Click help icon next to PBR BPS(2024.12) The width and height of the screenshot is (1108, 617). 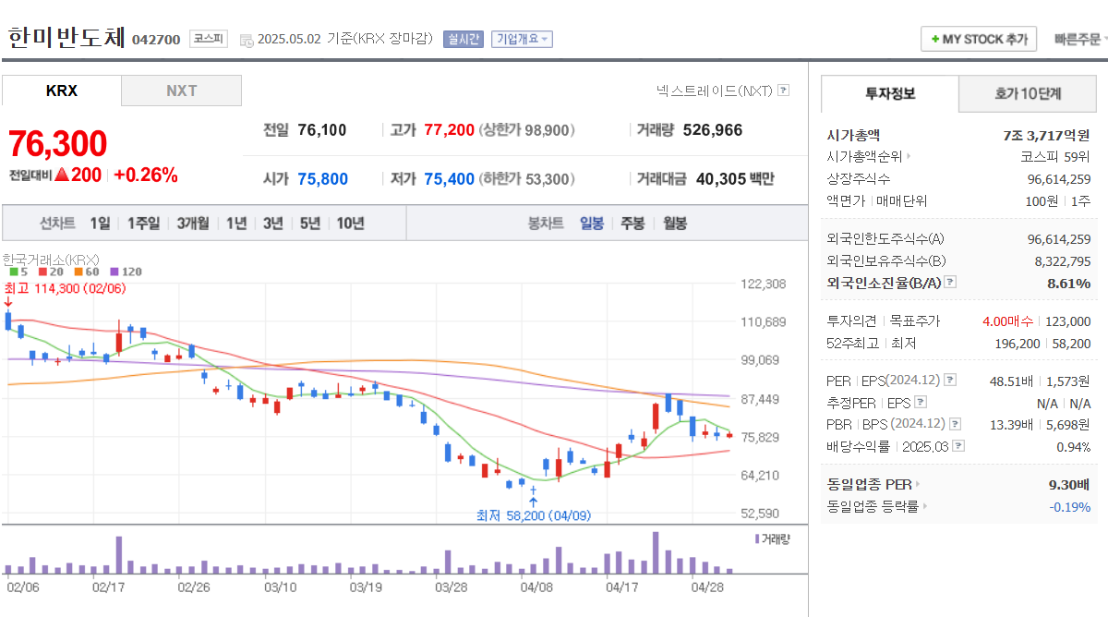(x=955, y=424)
